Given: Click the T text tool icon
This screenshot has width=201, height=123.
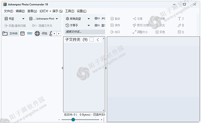Looking at the screenshot, I should click(x=179, y=19).
